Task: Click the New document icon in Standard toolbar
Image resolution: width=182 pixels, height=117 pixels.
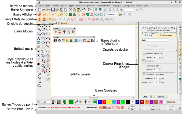Action: point(39,10)
